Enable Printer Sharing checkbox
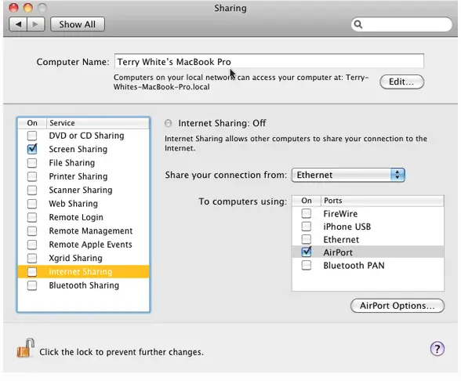The height and width of the screenshot is (381, 461). click(x=32, y=176)
